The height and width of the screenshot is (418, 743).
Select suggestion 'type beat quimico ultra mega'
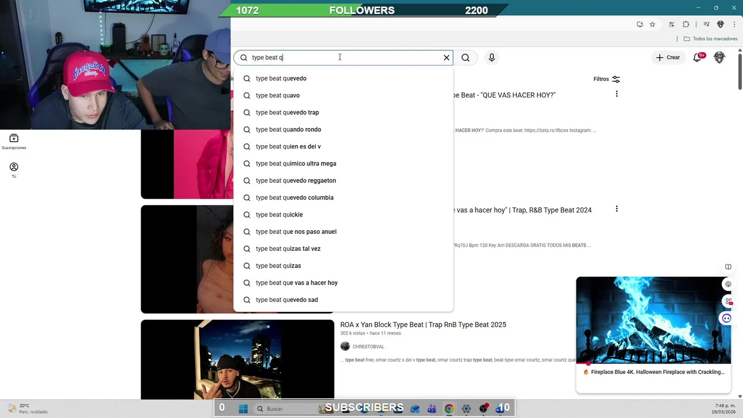[343, 164]
